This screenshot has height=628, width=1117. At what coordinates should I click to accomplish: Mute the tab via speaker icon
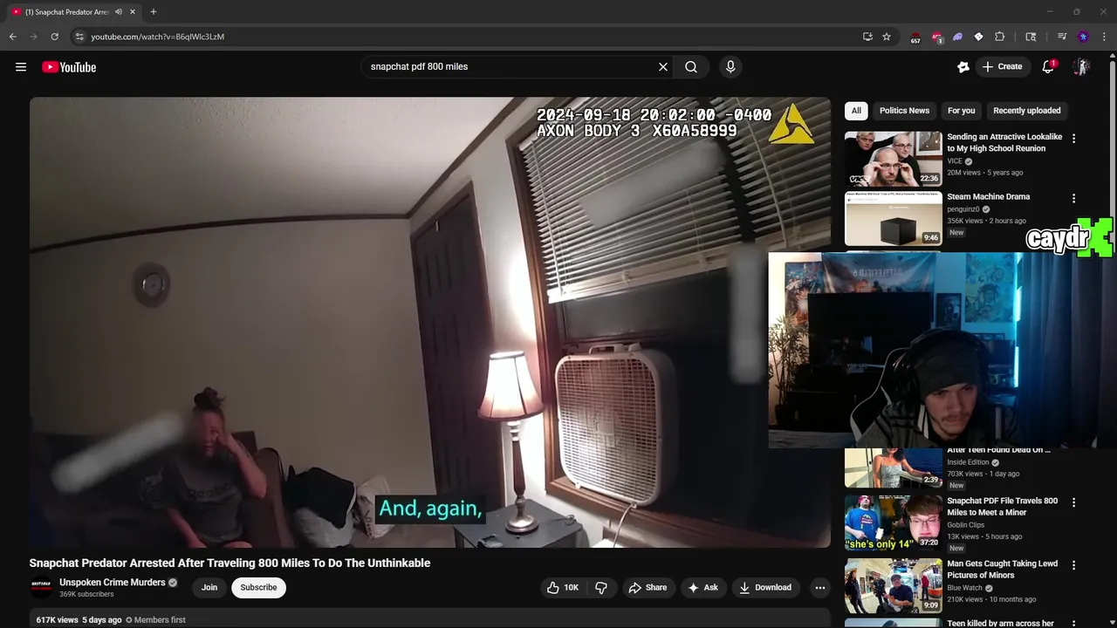(119, 12)
